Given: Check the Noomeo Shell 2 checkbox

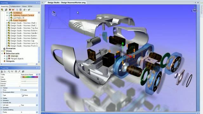Looking at the screenshot, I should (x=7, y=26).
